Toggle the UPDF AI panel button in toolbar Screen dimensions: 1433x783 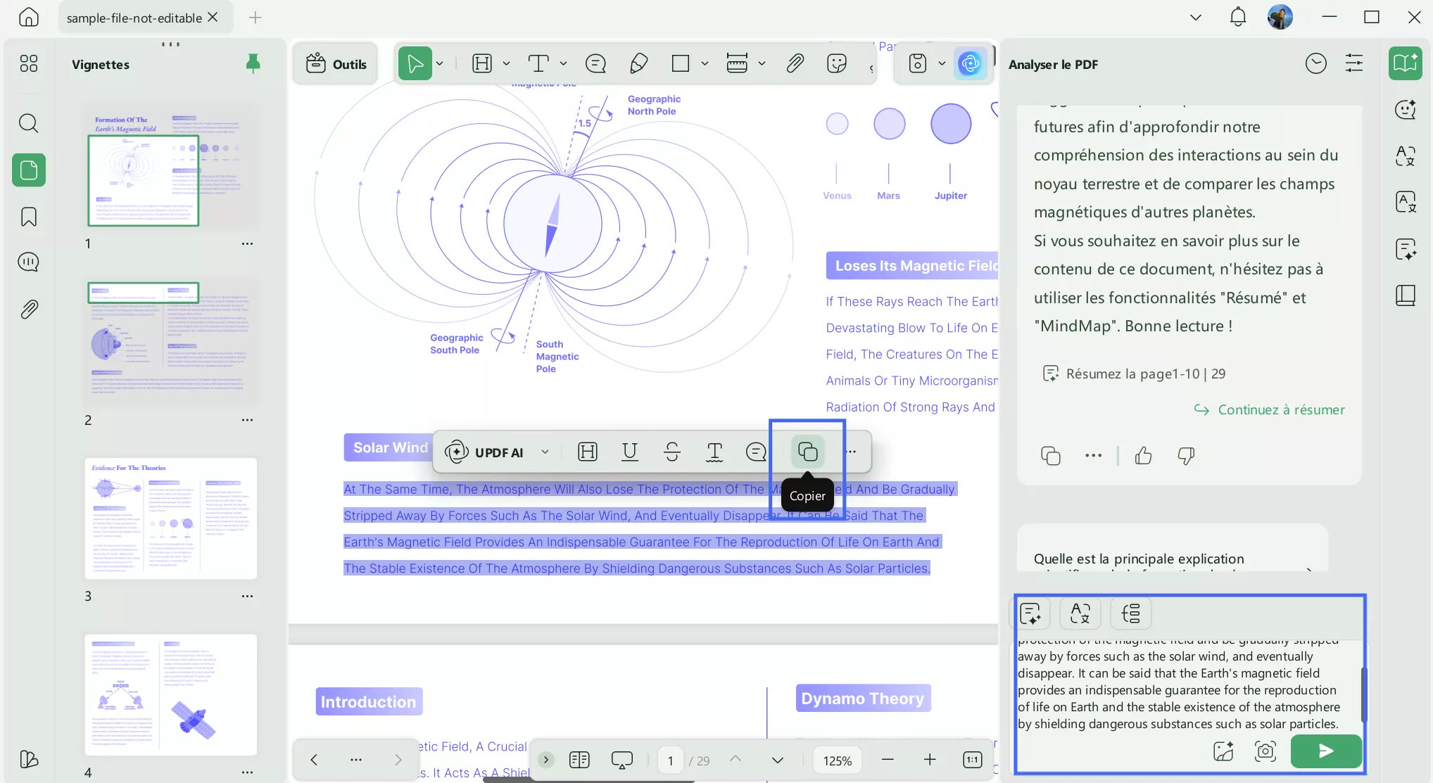click(970, 64)
